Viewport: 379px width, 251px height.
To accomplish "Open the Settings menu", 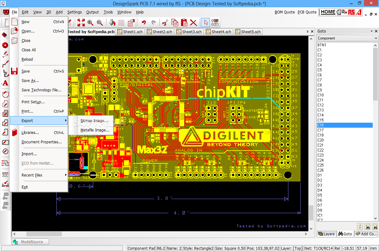I will 74,12.
